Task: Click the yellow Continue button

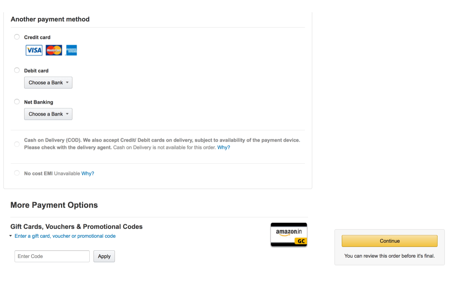Action: [390, 241]
